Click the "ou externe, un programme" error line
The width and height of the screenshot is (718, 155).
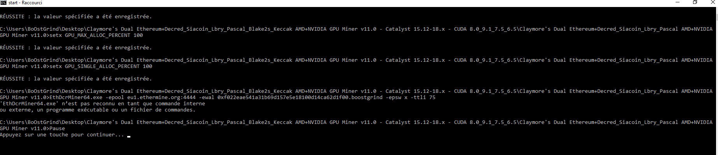pos(98,110)
